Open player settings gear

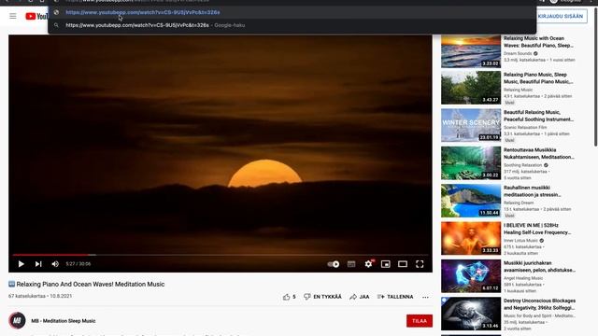click(368, 263)
